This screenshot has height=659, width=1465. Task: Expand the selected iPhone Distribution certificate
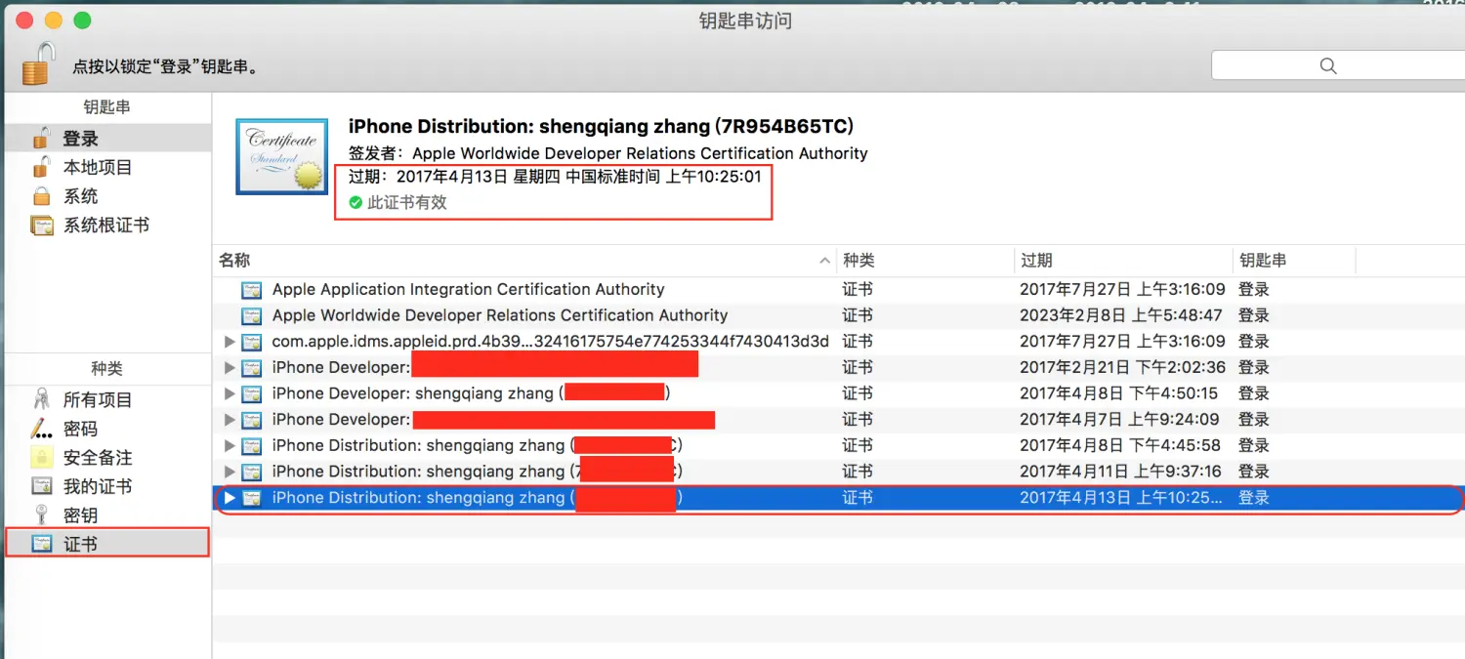click(230, 497)
